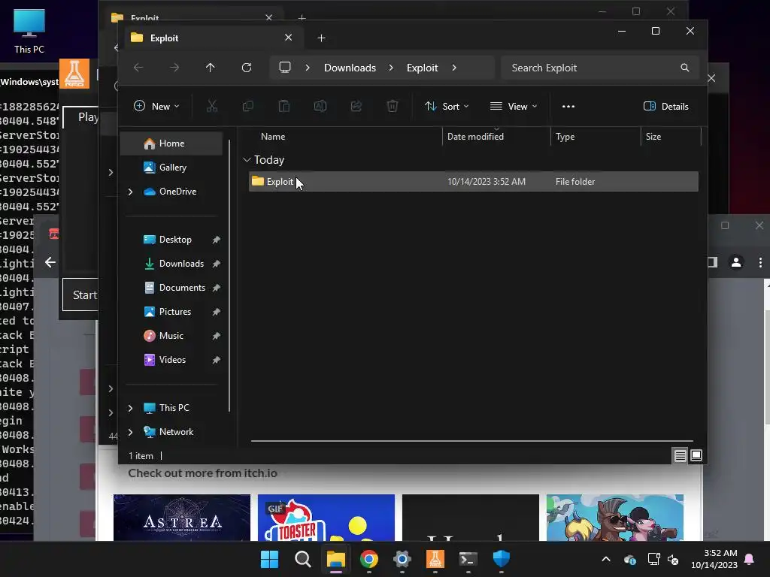Open This PC desktop icon
Screen dimensions: 770x577
coord(29,30)
